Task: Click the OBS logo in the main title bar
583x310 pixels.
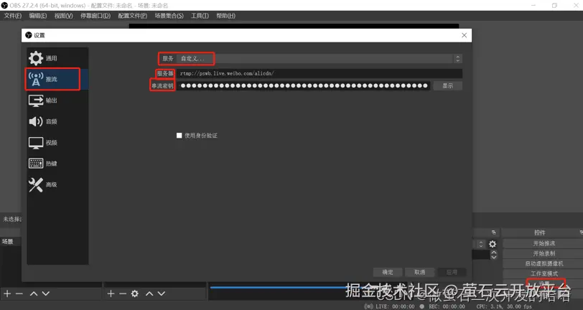Action: (4, 5)
